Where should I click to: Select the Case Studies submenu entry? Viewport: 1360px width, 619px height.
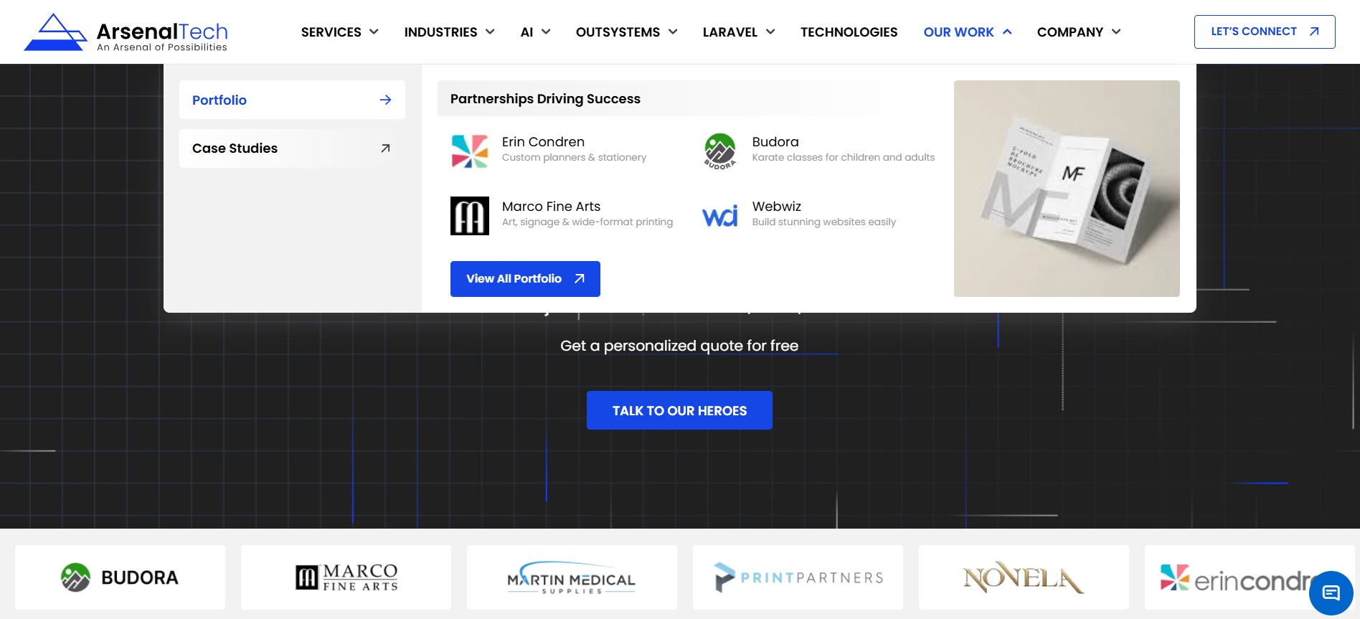tap(292, 148)
